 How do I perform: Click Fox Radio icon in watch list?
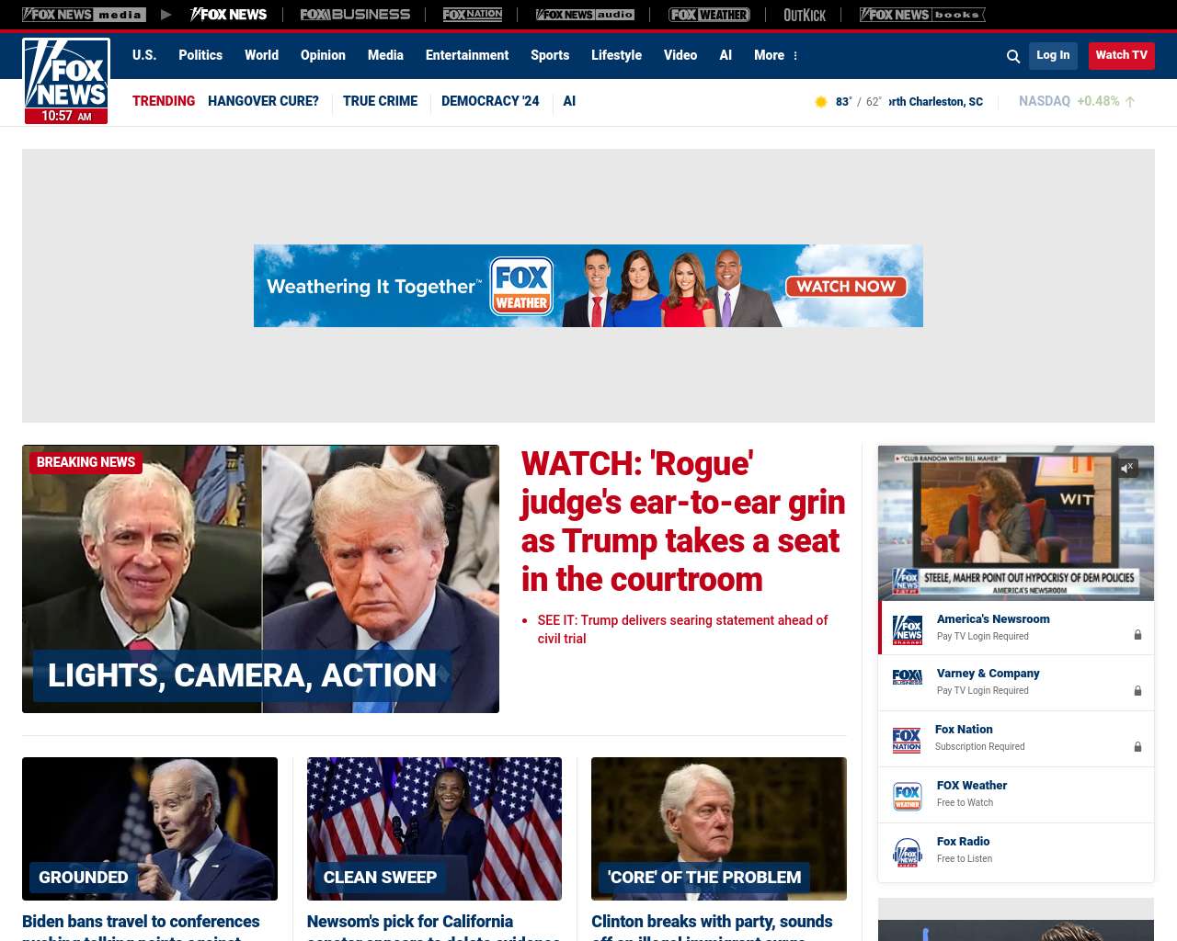pos(908,852)
